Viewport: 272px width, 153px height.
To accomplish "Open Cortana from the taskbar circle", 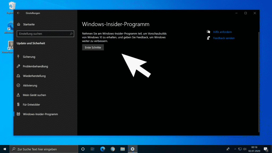I will pos(83,149).
